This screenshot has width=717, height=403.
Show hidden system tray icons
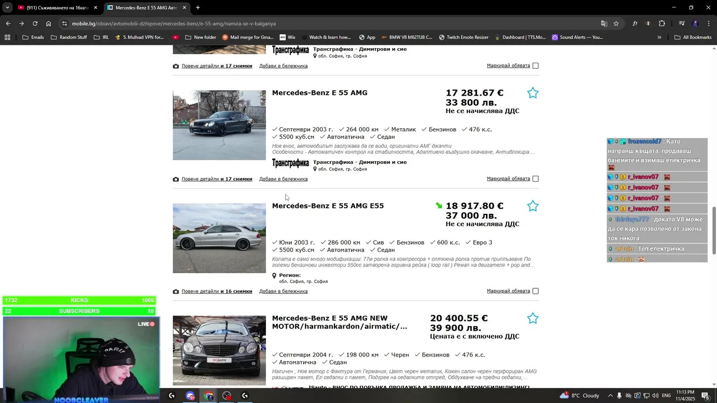(610, 396)
